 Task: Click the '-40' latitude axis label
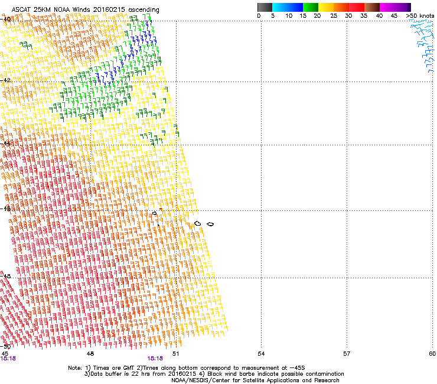pos(5,19)
